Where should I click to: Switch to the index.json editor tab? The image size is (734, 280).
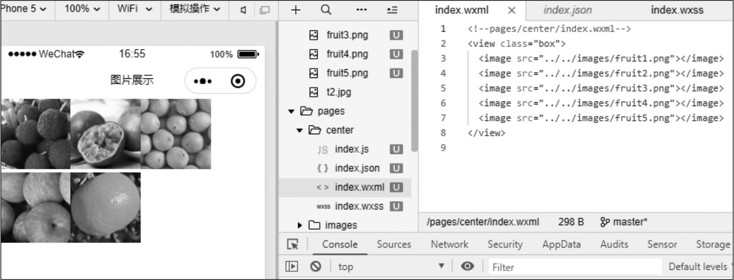click(567, 10)
